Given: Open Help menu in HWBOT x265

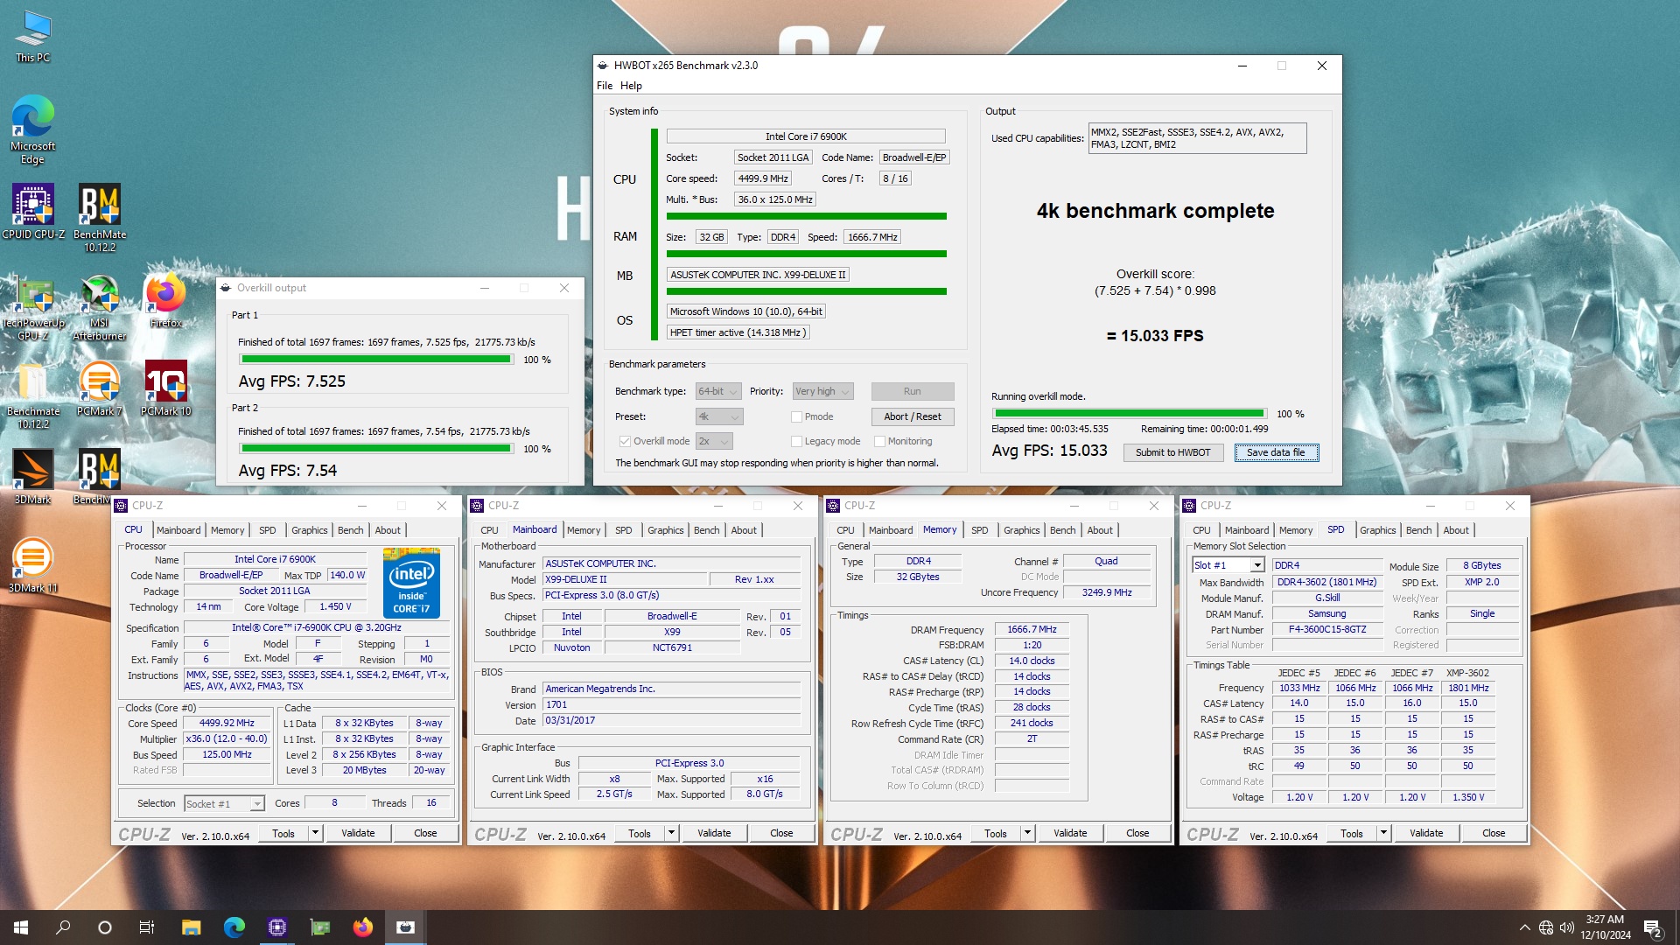Looking at the screenshot, I should (x=631, y=86).
